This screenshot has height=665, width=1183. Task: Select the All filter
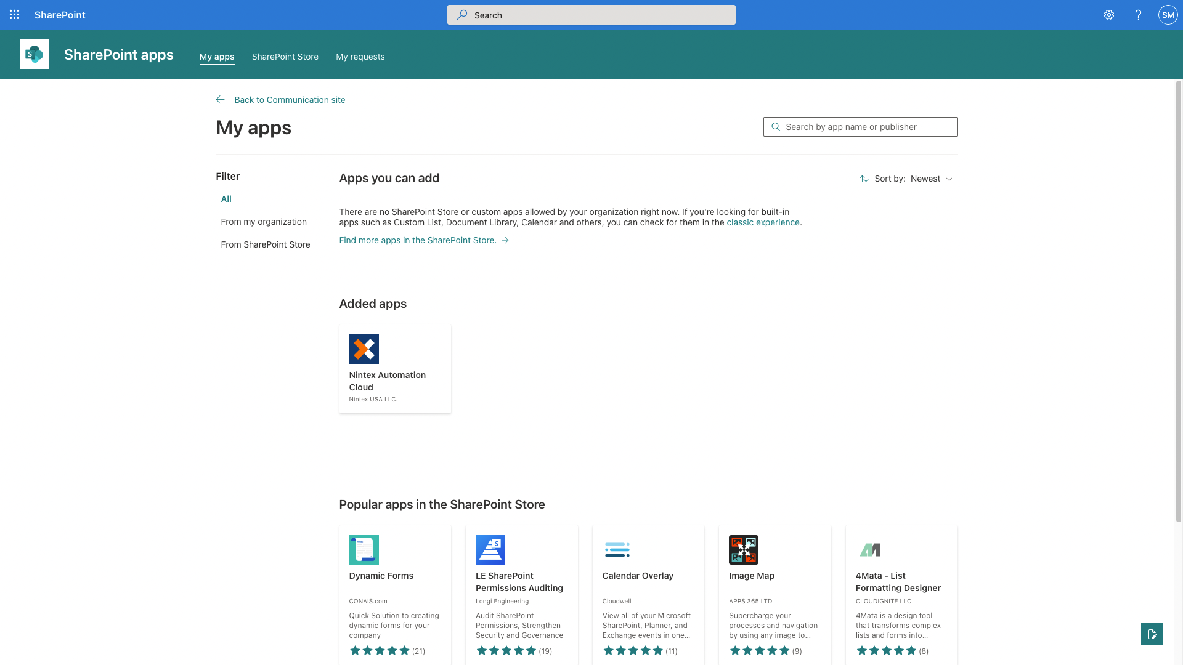click(226, 199)
